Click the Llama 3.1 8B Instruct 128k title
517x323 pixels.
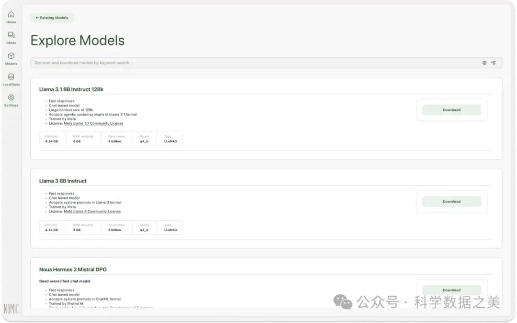click(71, 89)
